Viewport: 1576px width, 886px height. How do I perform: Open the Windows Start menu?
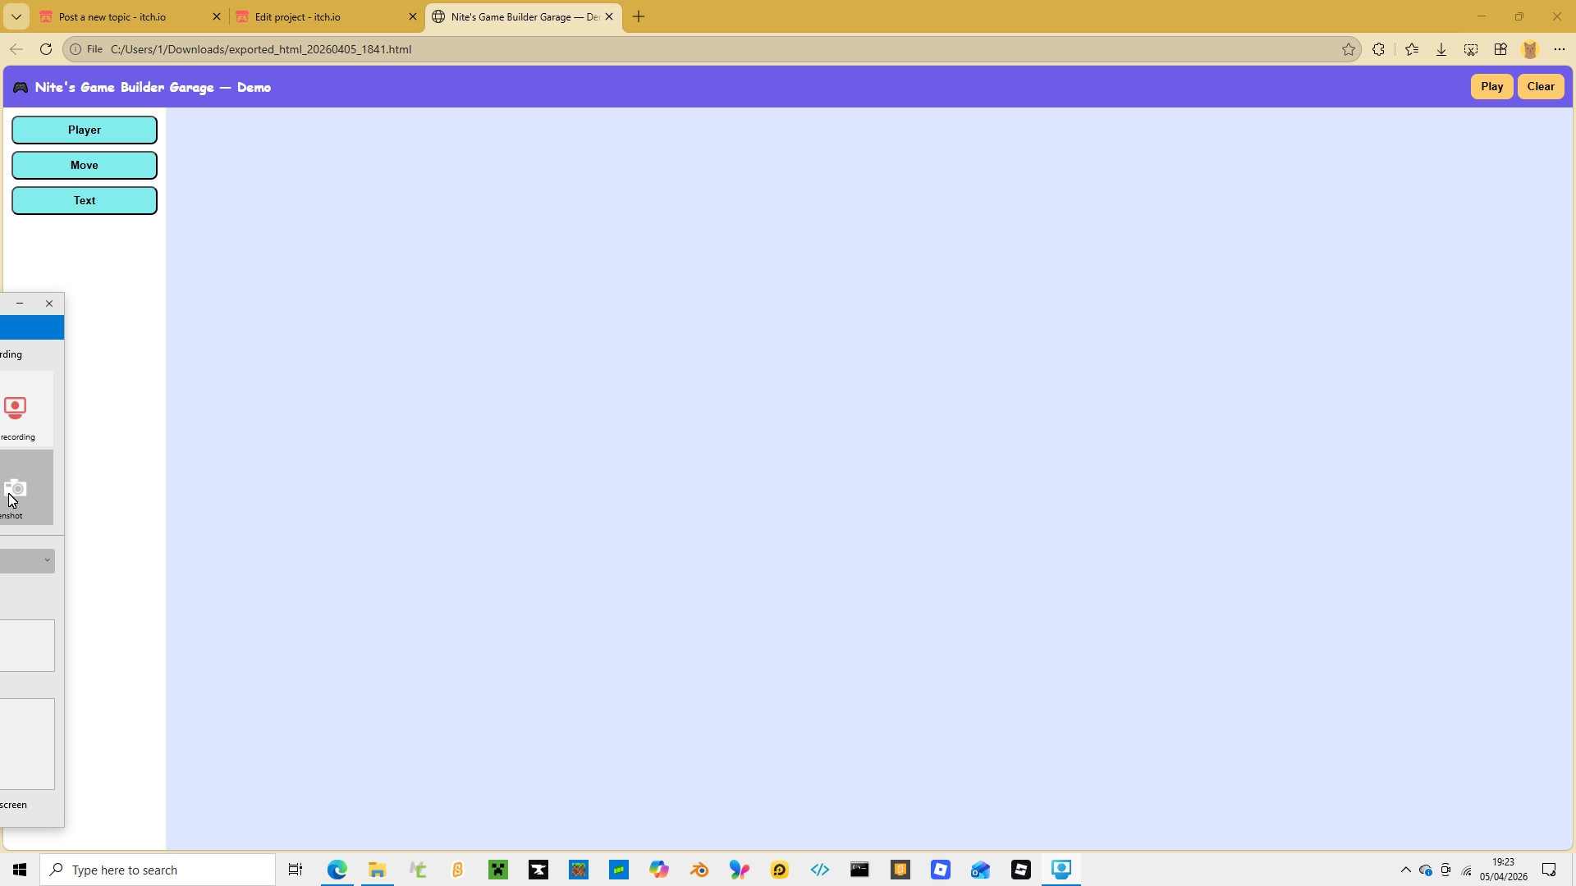(x=20, y=870)
